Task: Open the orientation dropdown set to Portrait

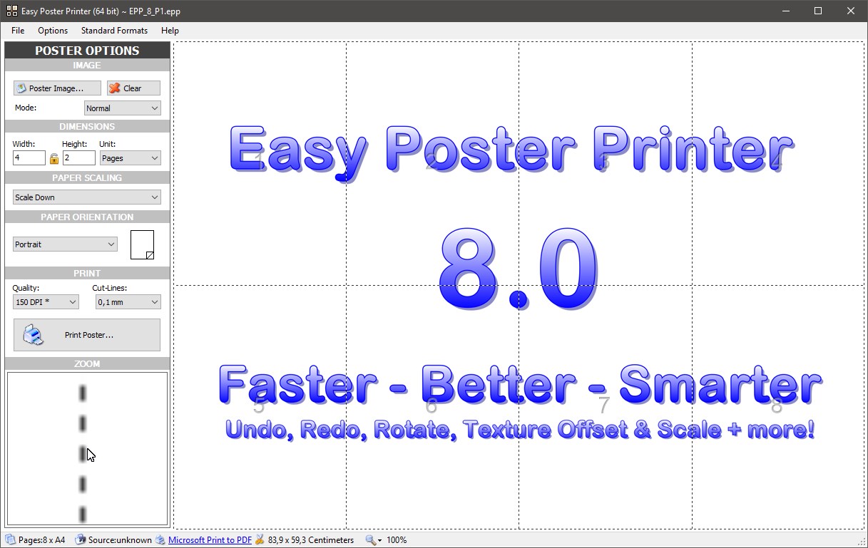Action: pos(65,244)
